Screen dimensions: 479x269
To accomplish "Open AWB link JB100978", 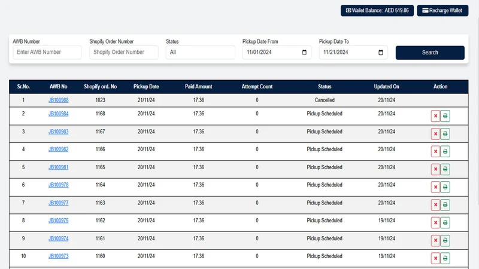I will tap(58, 185).
